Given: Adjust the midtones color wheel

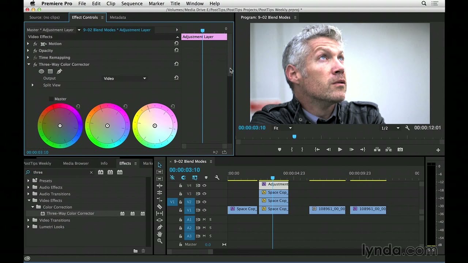Looking at the screenshot, I should click(107, 126).
